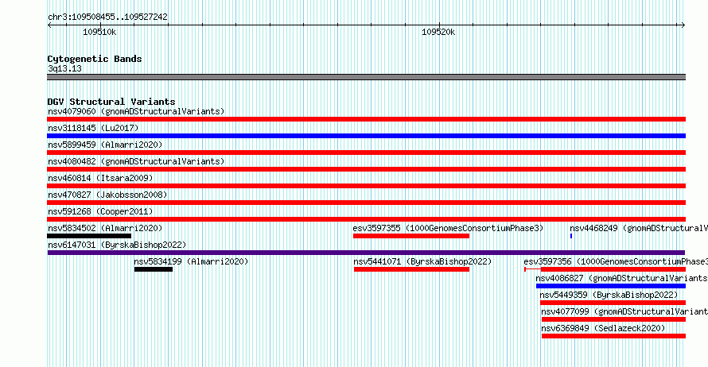Screen dimensions: 708x367
Task: Click the 3q13.13 band label
Action: [64, 68]
